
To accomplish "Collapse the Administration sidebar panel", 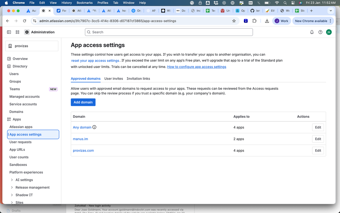I will point(9,32).
